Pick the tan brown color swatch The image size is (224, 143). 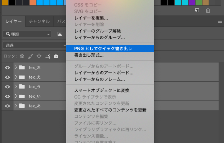pyautogui.click(x=206, y=3)
